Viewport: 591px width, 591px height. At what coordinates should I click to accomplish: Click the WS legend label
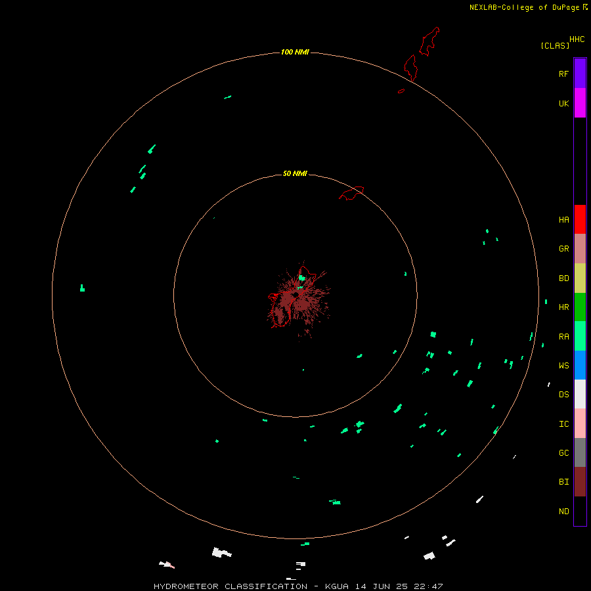click(x=563, y=365)
